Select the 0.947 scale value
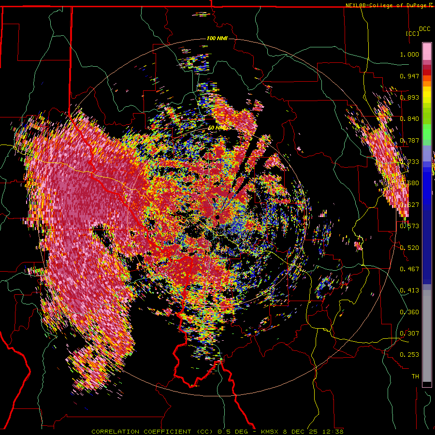The width and height of the screenshot is (435, 435). point(409,76)
